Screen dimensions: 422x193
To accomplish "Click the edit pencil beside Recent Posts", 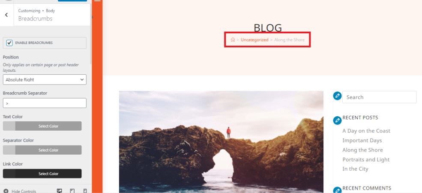I will click(x=337, y=120).
